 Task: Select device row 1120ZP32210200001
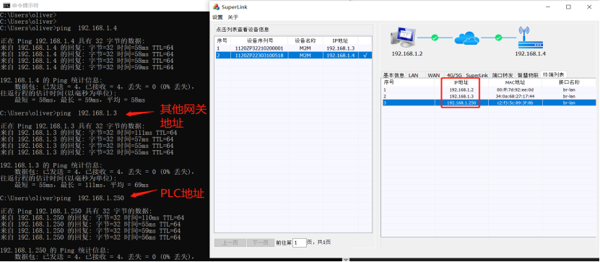pyautogui.click(x=293, y=48)
